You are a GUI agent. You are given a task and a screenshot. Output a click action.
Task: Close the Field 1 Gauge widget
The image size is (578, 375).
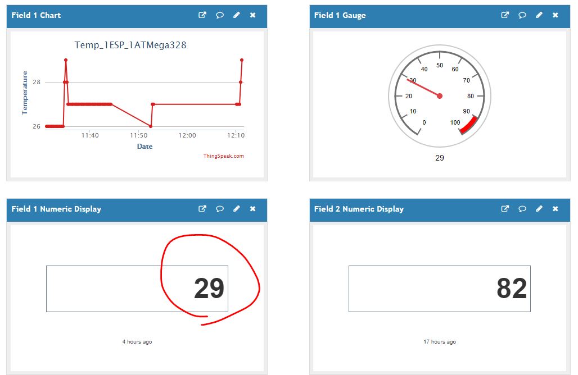[x=556, y=15]
